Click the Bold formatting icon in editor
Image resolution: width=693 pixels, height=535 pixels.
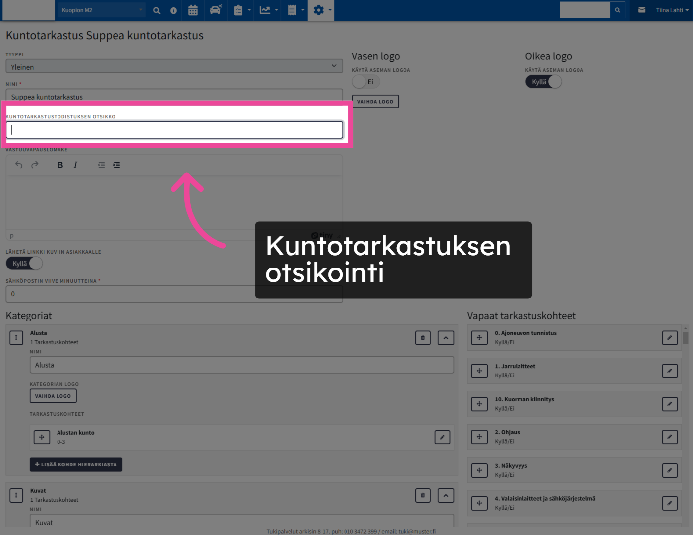(60, 165)
